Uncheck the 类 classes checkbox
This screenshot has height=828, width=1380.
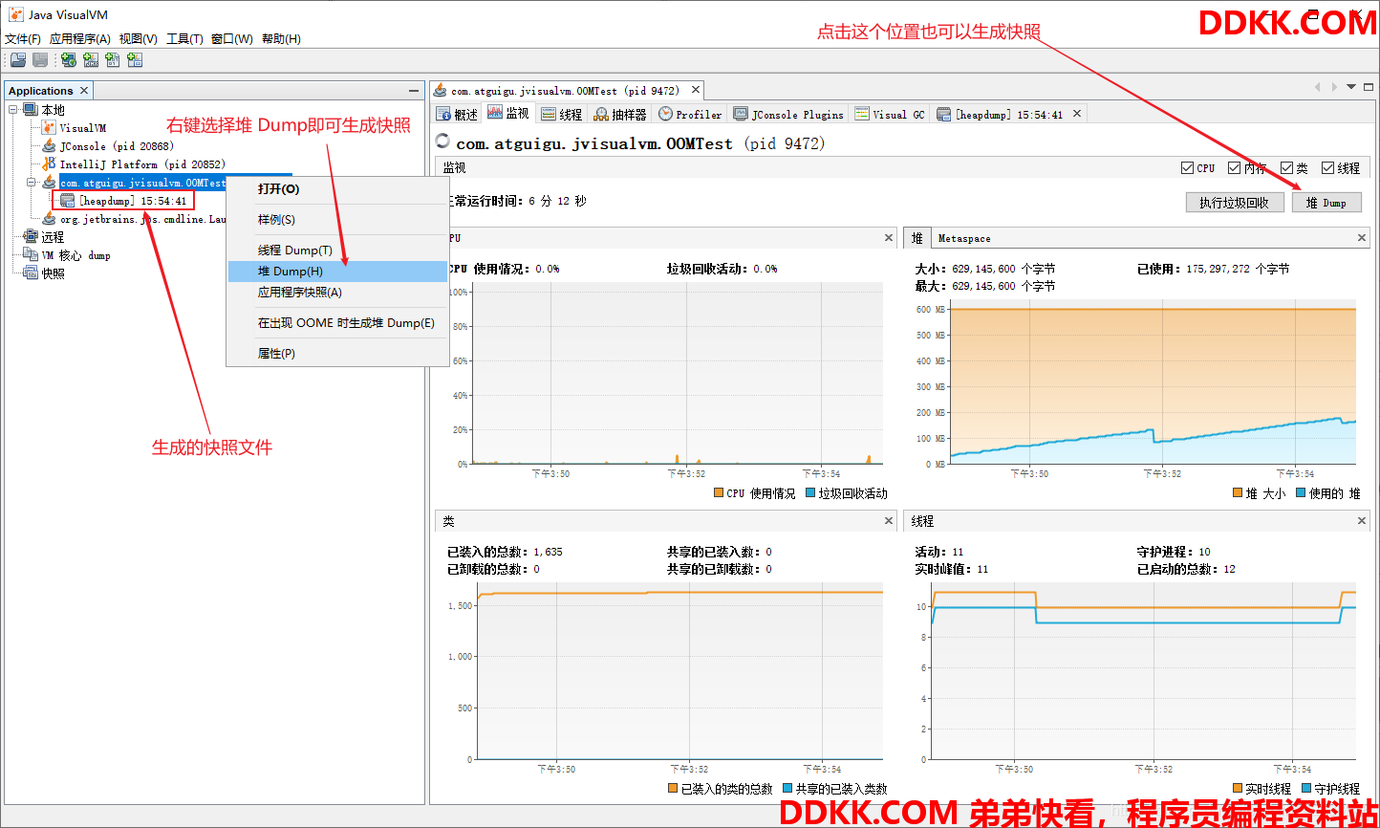pos(1286,168)
